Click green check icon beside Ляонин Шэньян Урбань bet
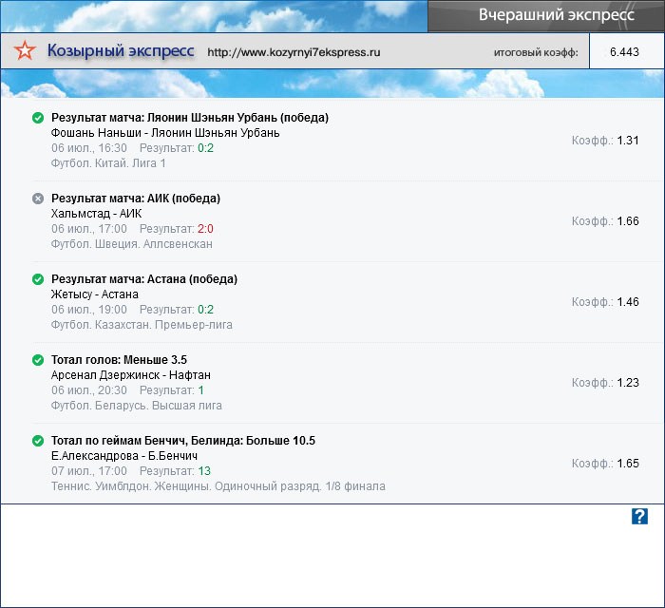Viewport: 665px width, 608px height. click(x=38, y=118)
